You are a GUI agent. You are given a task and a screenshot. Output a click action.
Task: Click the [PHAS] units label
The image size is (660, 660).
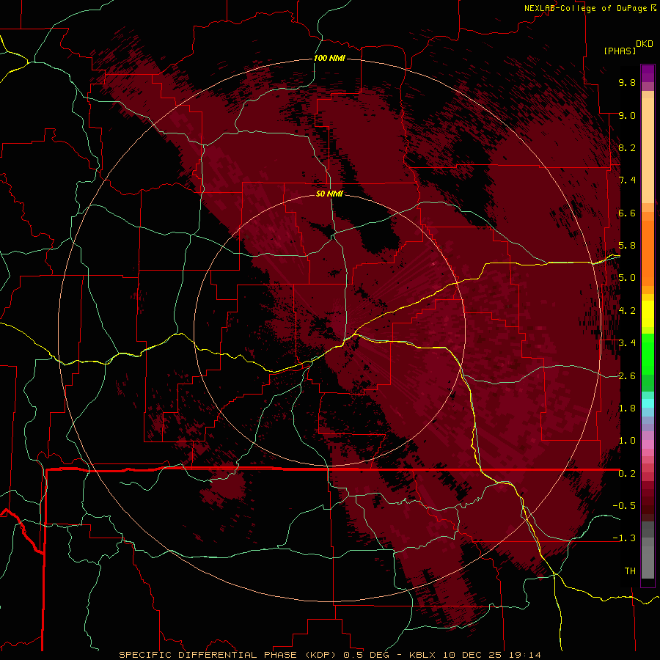click(620, 51)
